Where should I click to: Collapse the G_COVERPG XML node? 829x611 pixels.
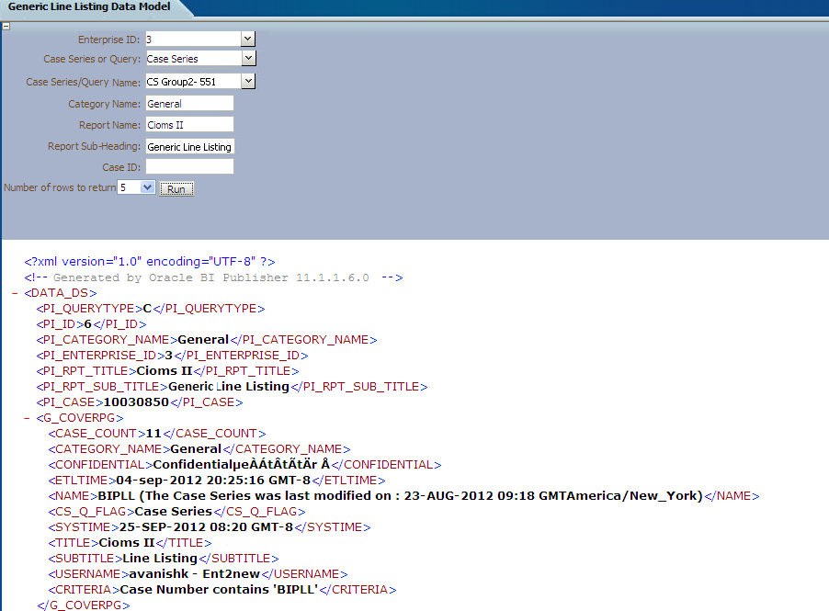point(26,417)
